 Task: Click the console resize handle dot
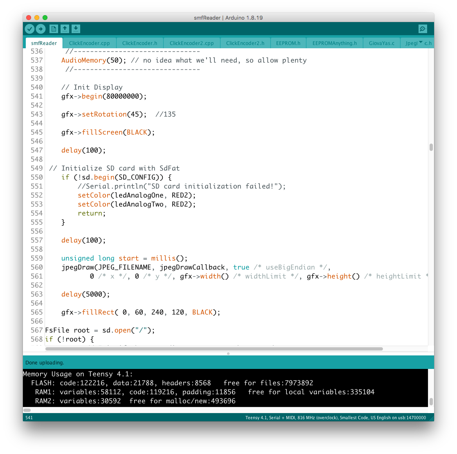pos(228,354)
